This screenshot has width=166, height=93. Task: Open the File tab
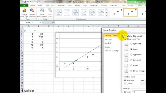click(x=24, y=5)
